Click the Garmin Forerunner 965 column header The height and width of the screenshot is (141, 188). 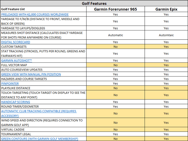click(115, 9)
